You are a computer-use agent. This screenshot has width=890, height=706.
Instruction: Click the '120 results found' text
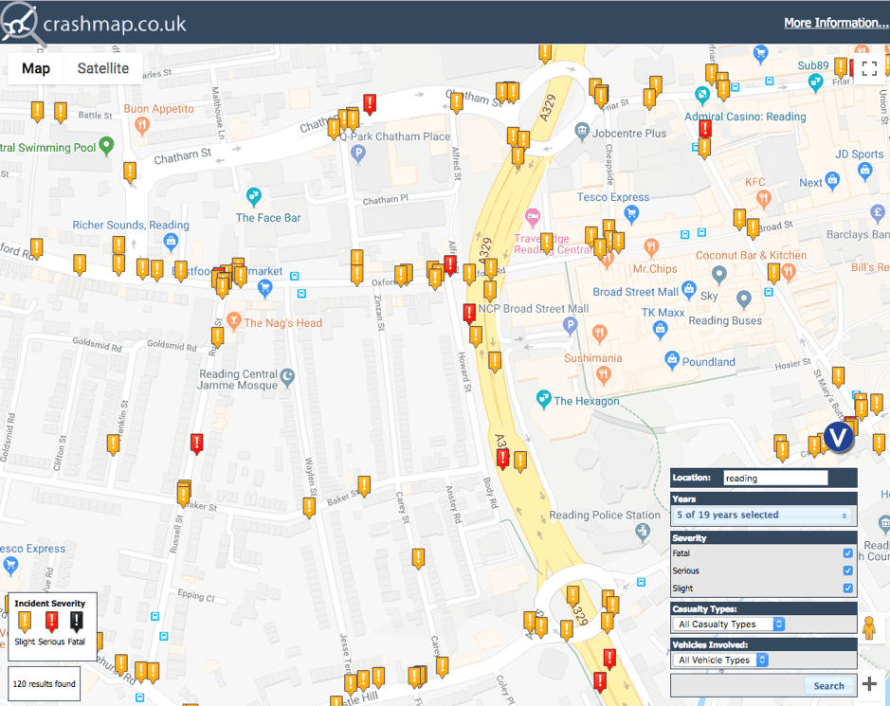45,684
